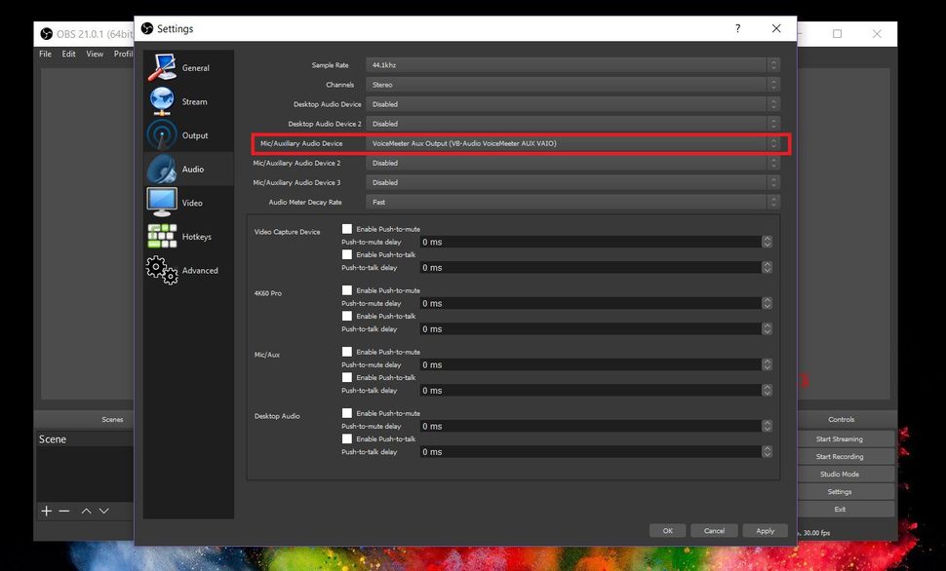This screenshot has width=946, height=571.
Task: Click the add Scene plus icon
Action: [46, 511]
